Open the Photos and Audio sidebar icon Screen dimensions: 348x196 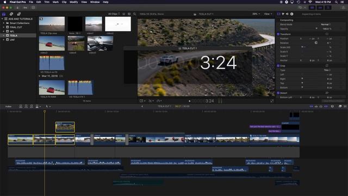point(11,14)
